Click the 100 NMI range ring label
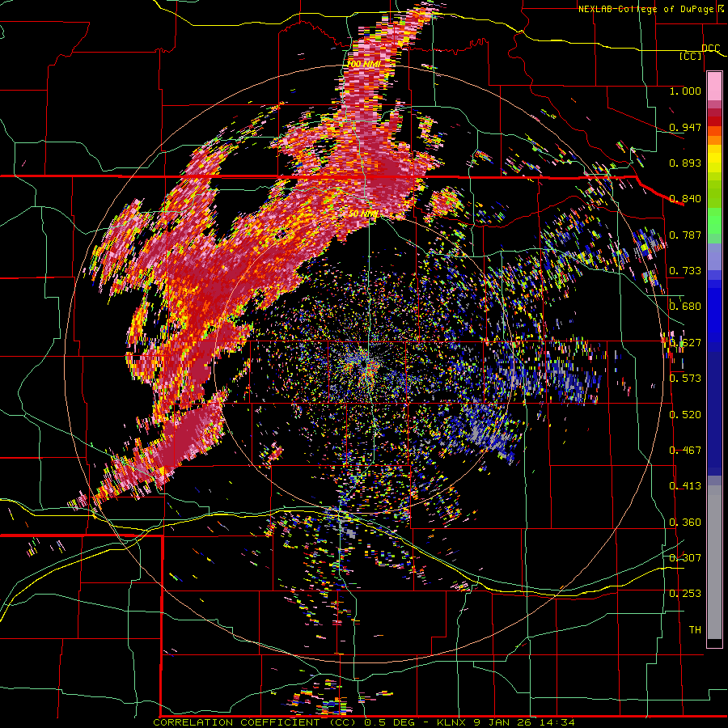The width and height of the screenshot is (728, 728). 364,64
